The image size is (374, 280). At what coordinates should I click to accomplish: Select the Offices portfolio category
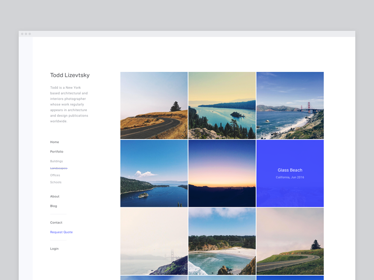[55, 175]
